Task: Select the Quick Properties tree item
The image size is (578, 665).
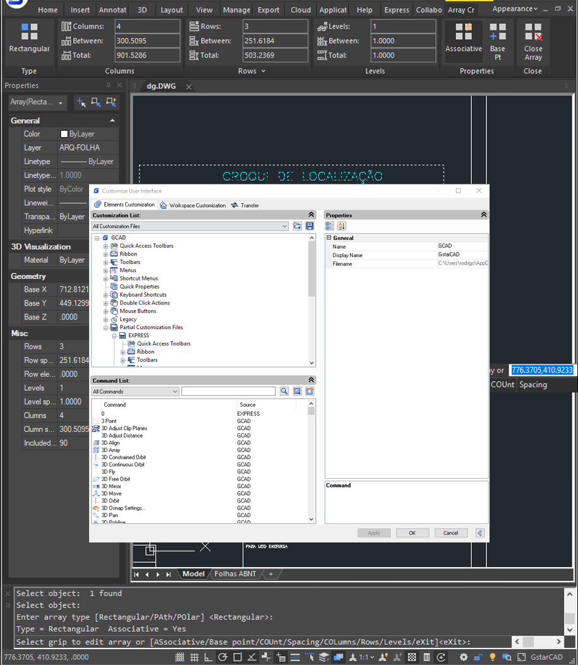Action: (140, 287)
